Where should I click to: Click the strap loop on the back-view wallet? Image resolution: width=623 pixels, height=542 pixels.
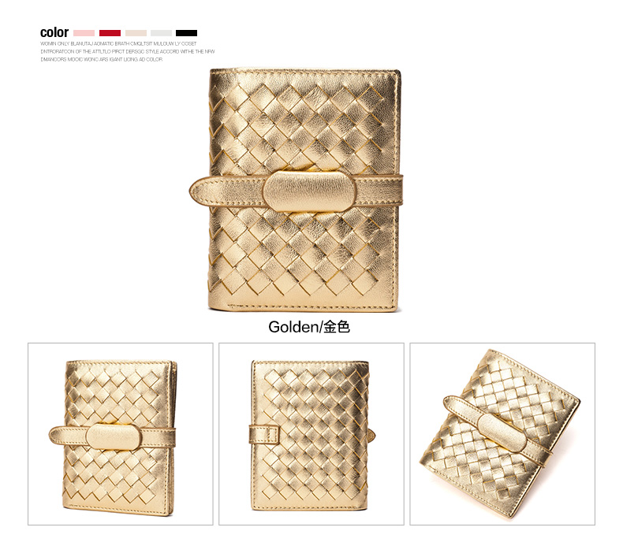(x=264, y=434)
